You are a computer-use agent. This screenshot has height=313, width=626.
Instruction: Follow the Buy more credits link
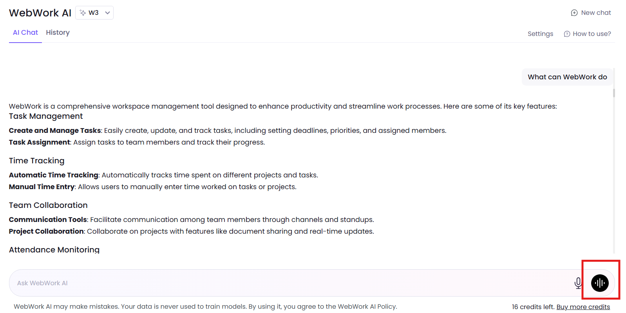(583, 307)
